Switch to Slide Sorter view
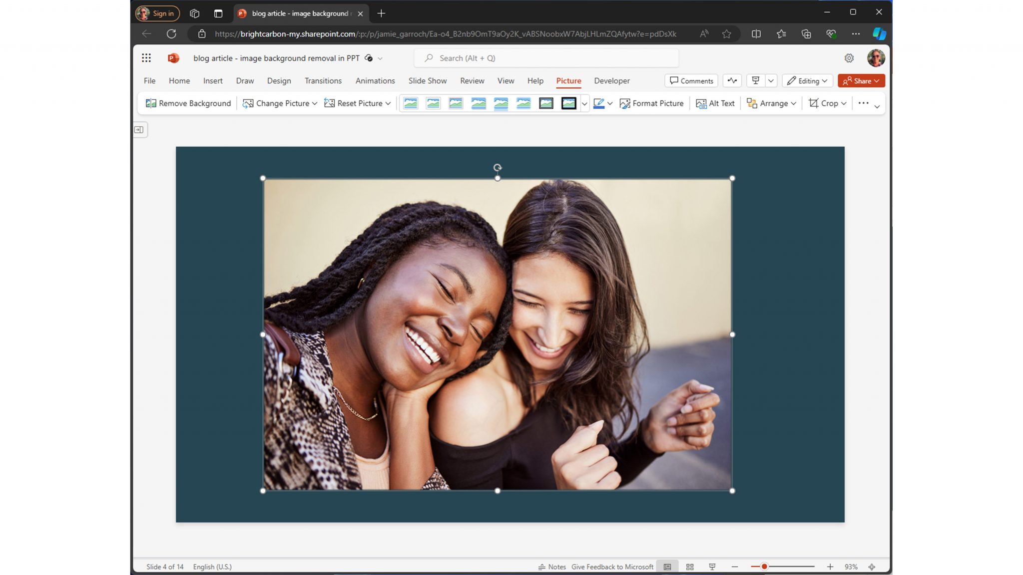Image resolution: width=1023 pixels, height=575 pixels. [689, 567]
